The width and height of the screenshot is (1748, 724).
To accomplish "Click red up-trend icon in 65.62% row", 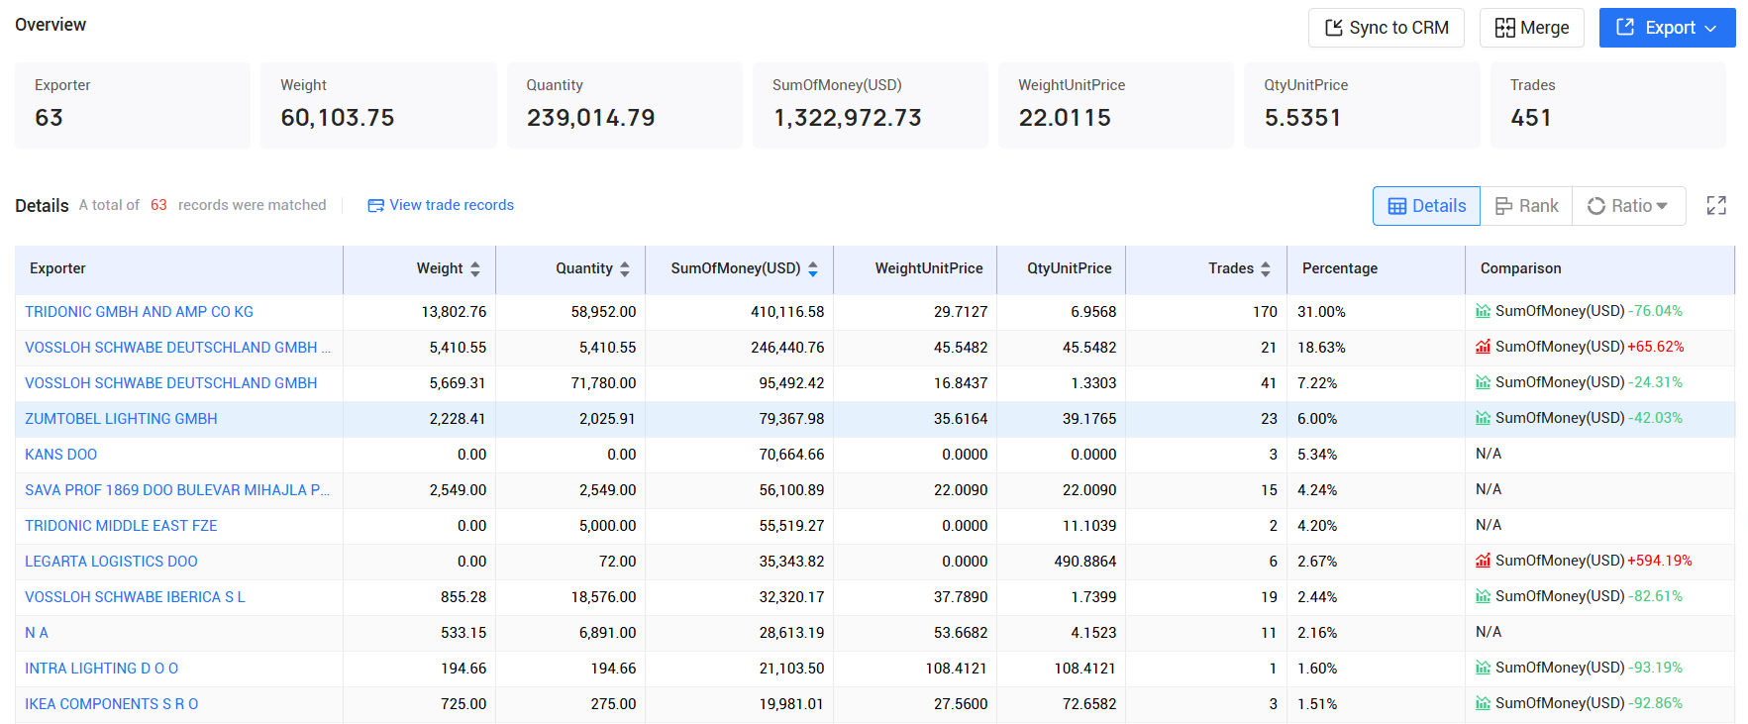I will coord(1483,347).
